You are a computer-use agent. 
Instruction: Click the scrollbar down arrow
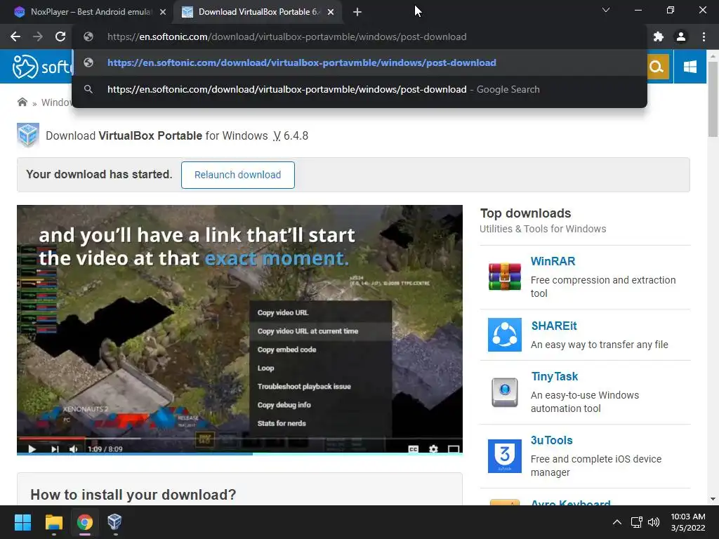pos(713,499)
